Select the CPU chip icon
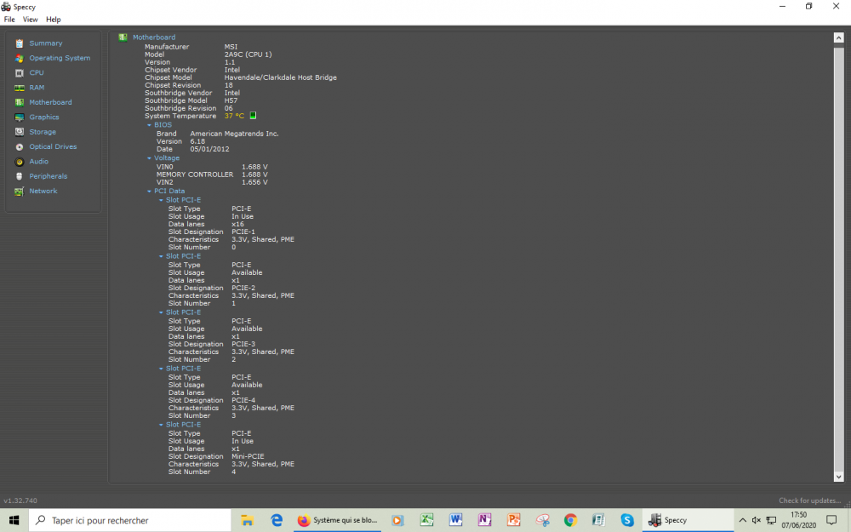 [x=20, y=73]
